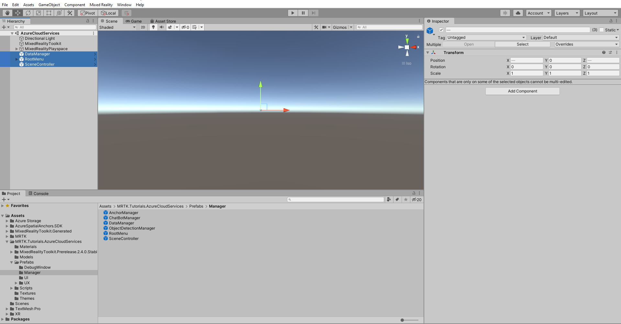Click the Add Component button
621x324 pixels.
click(x=522, y=91)
